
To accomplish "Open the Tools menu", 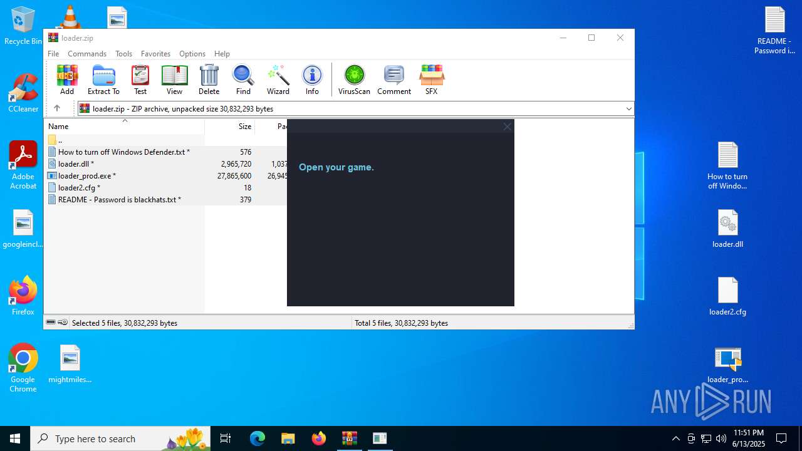I will coord(123,54).
